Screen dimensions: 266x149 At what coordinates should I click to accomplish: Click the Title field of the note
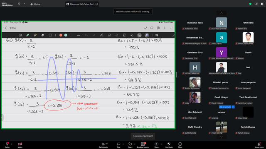pyautogui.click(x=13, y=28)
